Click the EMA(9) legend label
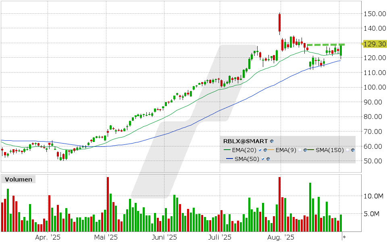Viewport: 387px width, 242px height. click(286, 150)
